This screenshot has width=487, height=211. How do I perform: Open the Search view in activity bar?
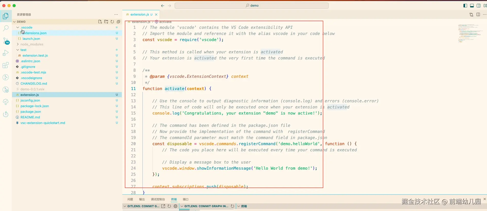(x=6, y=28)
